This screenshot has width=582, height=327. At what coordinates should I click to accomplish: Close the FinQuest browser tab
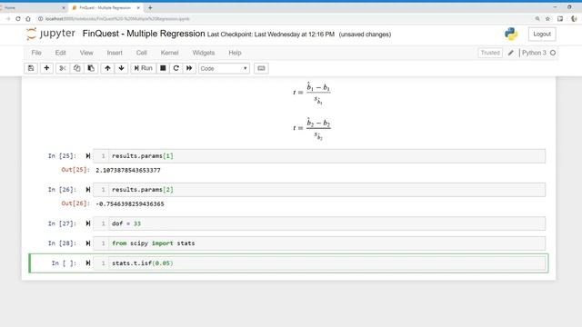pyautogui.click(x=138, y=7)
